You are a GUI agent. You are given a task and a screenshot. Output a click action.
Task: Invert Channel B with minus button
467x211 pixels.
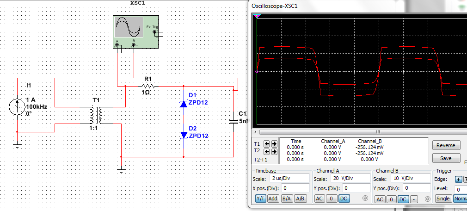coord(414,199)
